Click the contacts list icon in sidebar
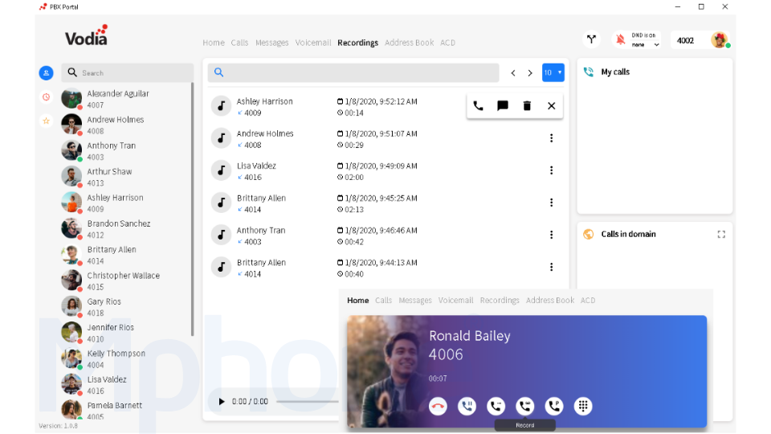 click(x=47, y=73)
